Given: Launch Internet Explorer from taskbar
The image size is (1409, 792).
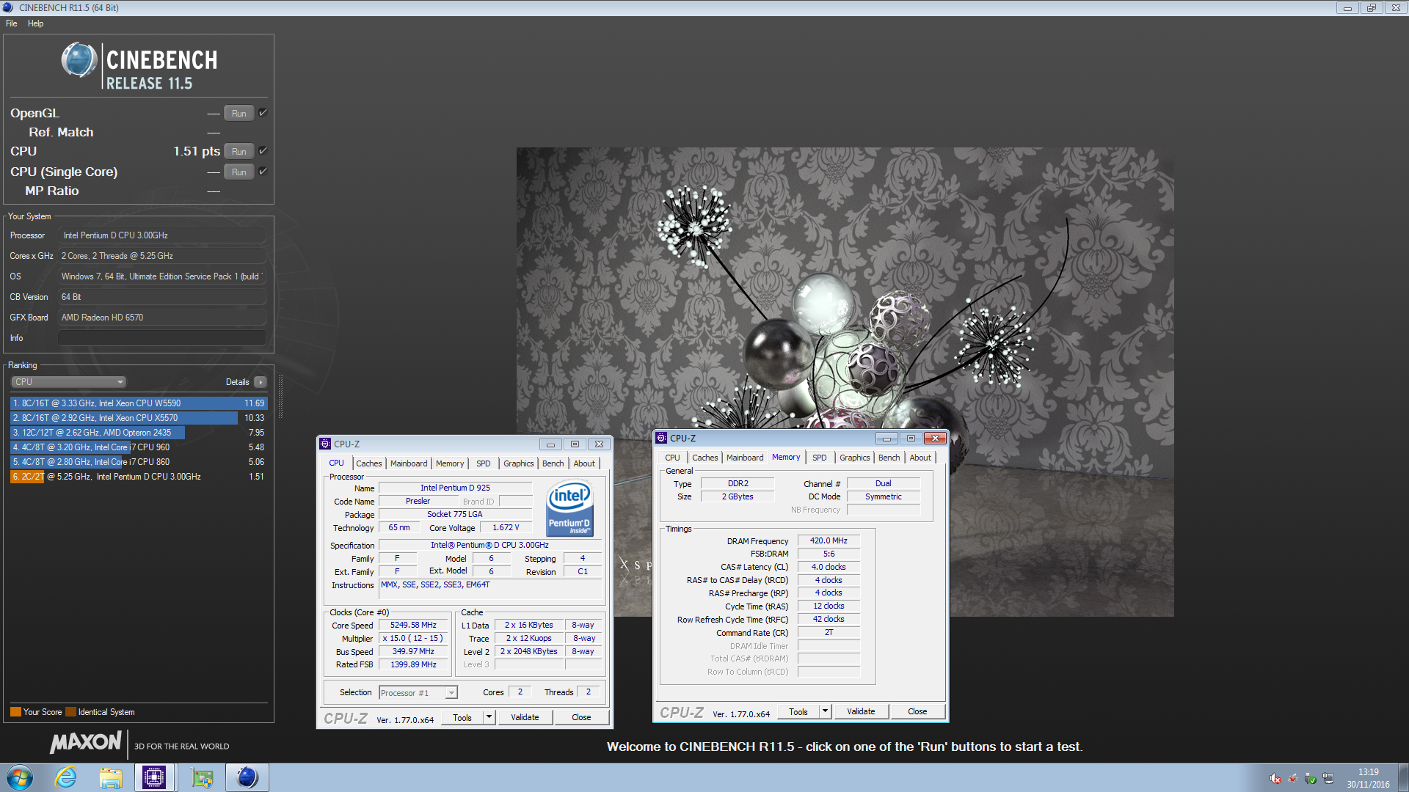Looking at the screenshot, I should [66, 777].
